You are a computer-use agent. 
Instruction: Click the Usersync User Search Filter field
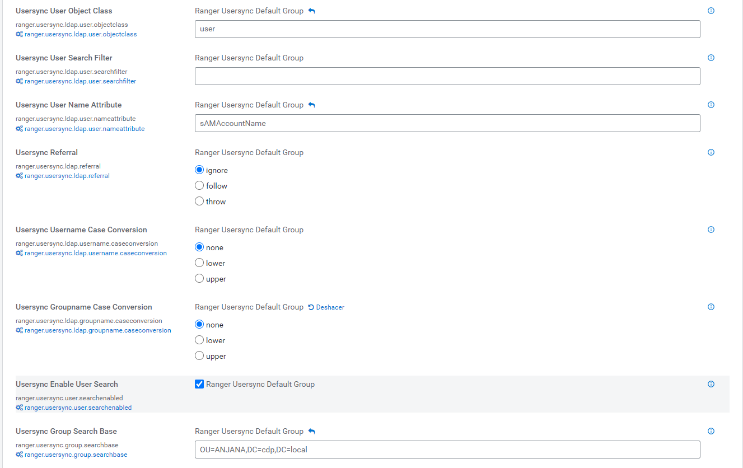[x=447, y=76]
